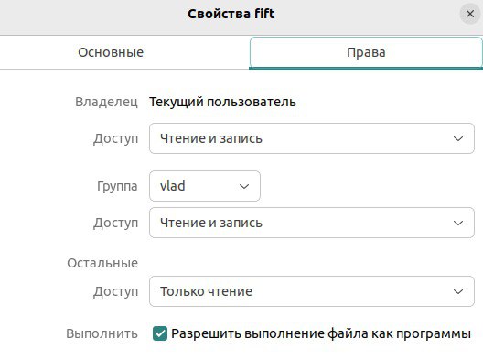Open Остальные access dropdown showing Только чтение
The image size is (483, 360).
(312, 291)
